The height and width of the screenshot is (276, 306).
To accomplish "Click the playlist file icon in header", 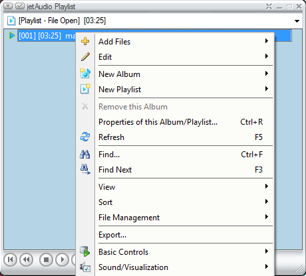I will click(11, 21).
